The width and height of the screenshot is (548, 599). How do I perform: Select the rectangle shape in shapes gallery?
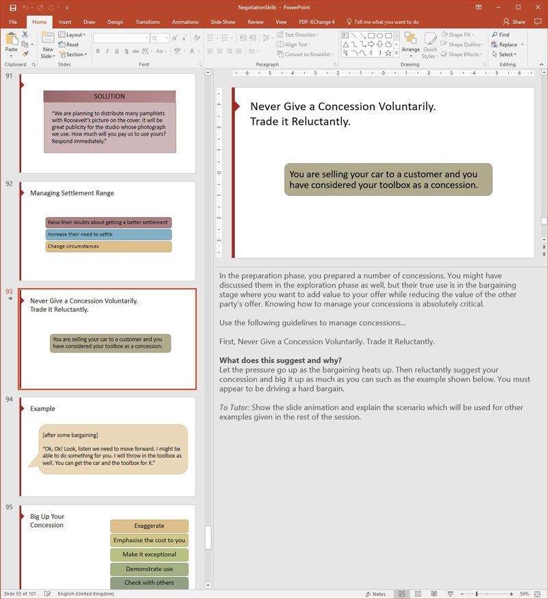tap(371, 36)
